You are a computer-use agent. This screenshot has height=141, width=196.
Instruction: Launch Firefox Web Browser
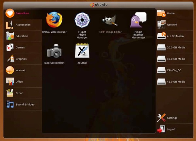[x=54, y=20]
